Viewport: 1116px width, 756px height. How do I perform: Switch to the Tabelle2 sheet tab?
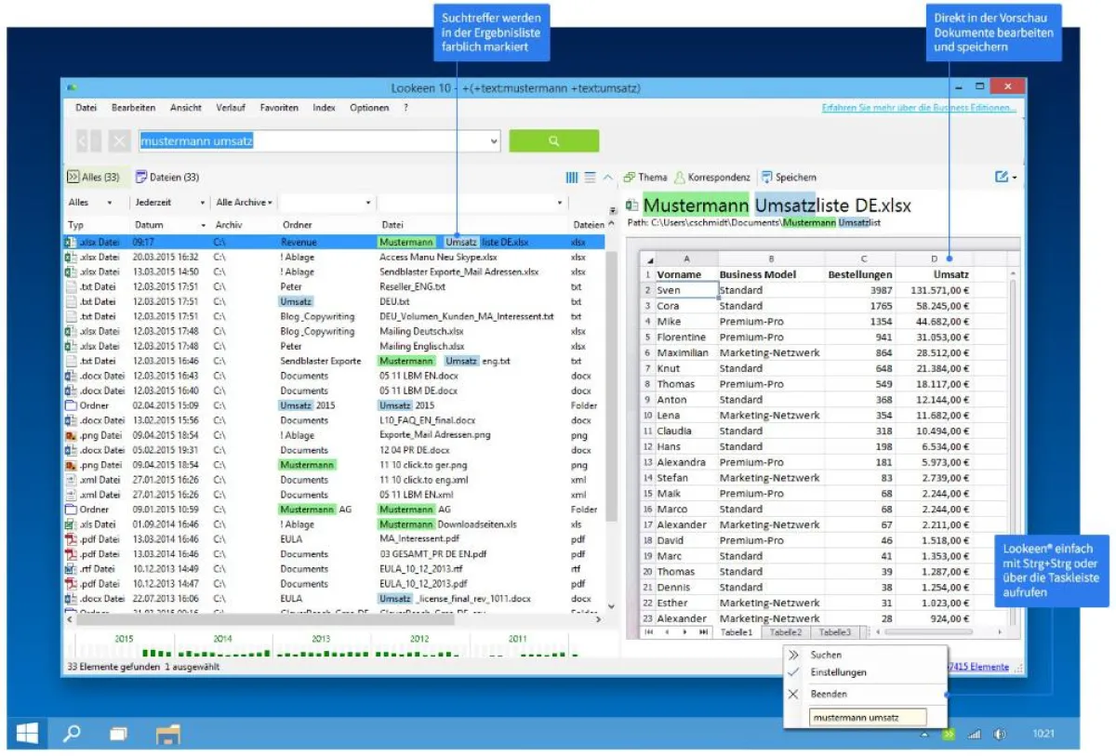(x=786, y=632)
